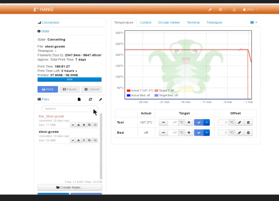
Task: Print Bar_Stool.gcode via printer icon
Action: point(95,125)
